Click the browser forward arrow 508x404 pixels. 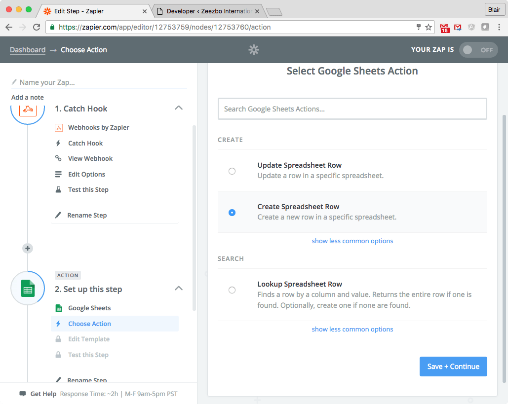point(23,27)
